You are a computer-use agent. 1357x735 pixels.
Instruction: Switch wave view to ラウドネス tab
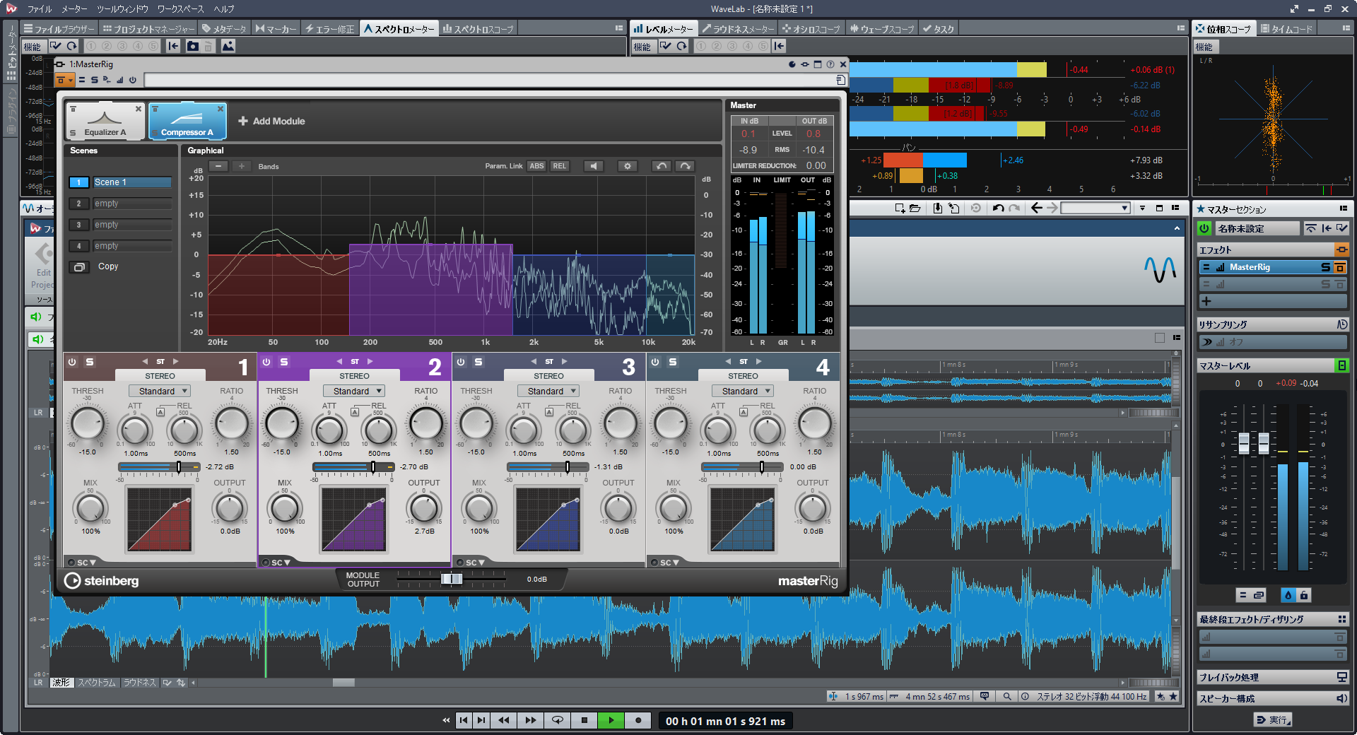coord(139,683)
